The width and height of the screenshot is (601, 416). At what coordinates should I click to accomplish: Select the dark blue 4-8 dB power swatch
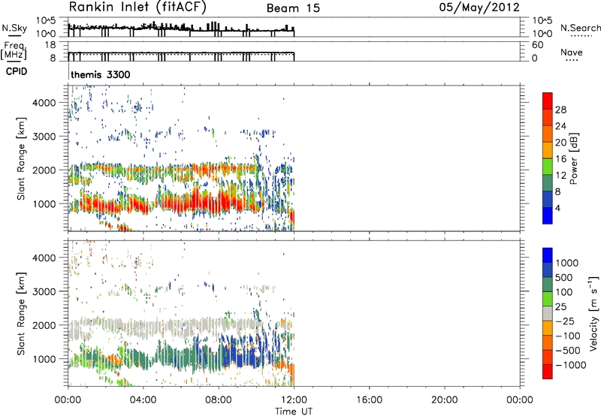click(548, 199)
